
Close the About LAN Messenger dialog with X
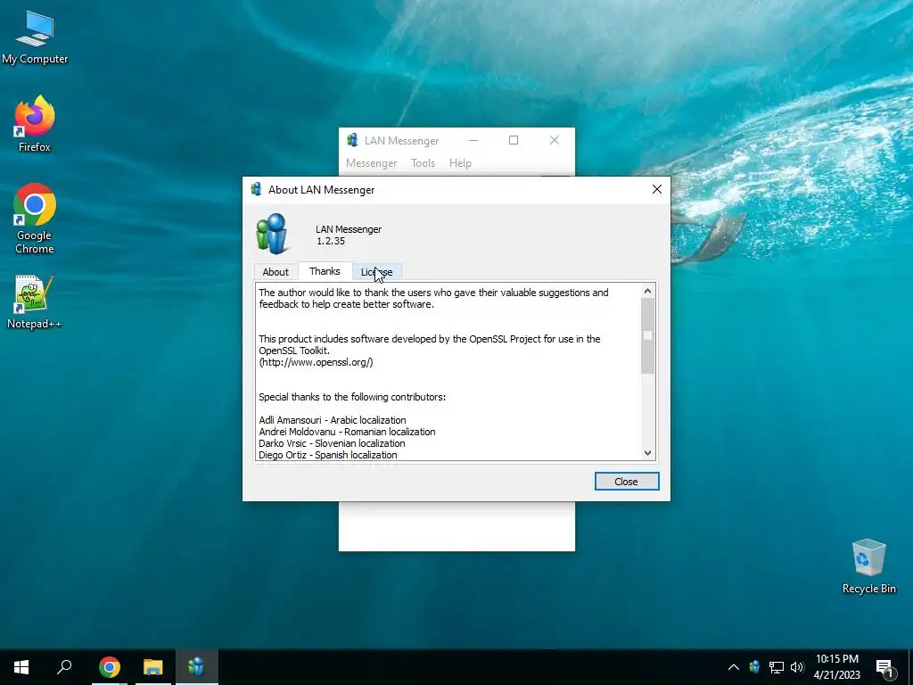point(657,189)
